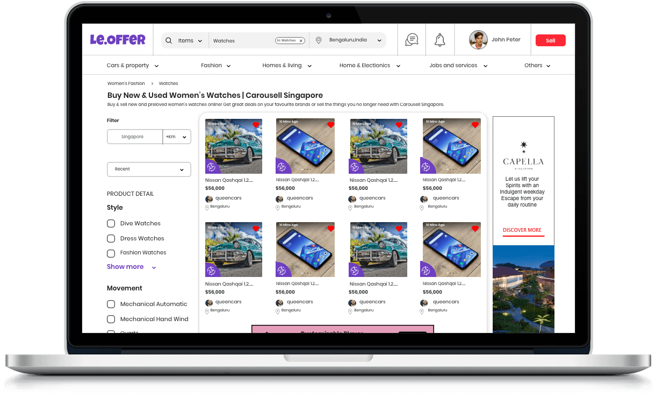
Task: Click the location pin icon in search bar
Action: coord(319,40)
